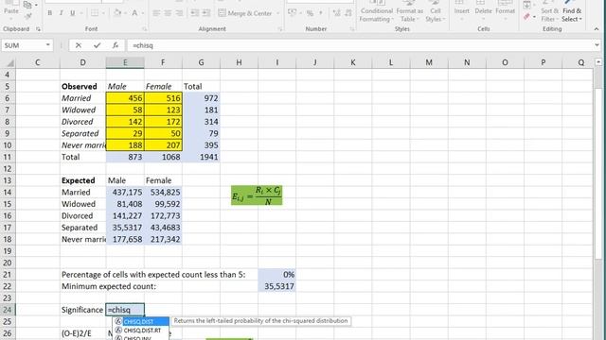Screen dimensions: 606x340
Task: Click the Clear eraser icon
Action: click(526, 17)
